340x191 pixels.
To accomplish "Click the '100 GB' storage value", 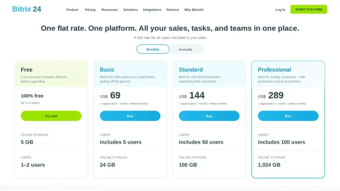I will click(188, 165).
